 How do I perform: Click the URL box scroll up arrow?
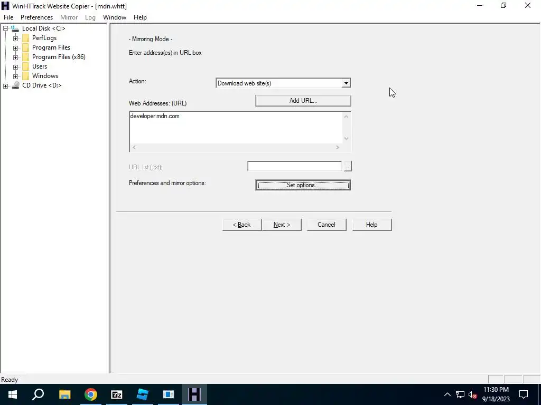347,117
